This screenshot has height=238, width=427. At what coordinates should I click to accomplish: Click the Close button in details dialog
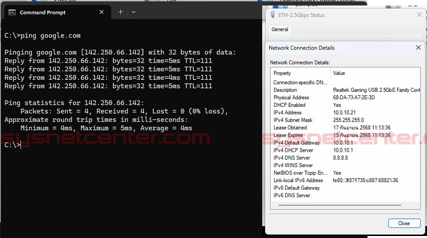point(404,223)
